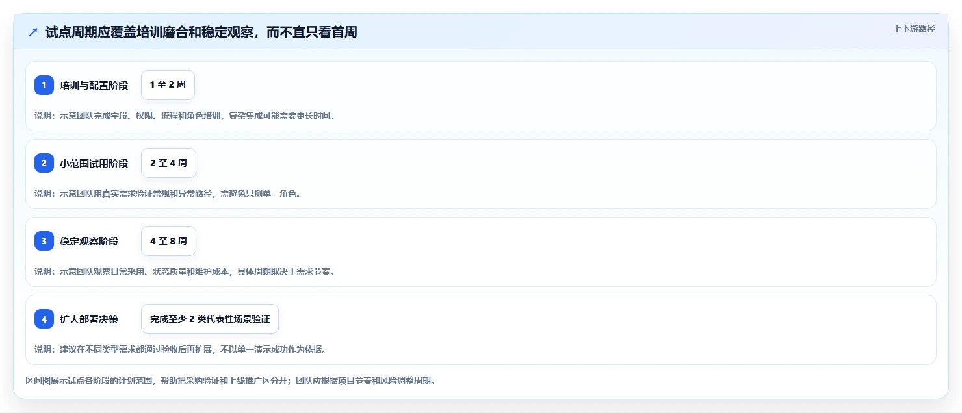Click the 扩大部署决策 stage title
962x413 pixels.
tap(89, 319)
